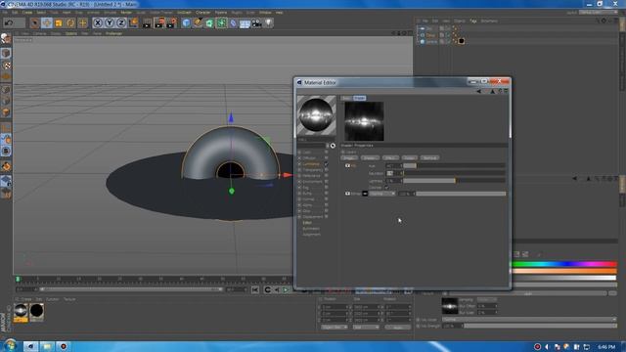Click the Go to Start playback button
The width and height of the screenshot is (626, 352).
coord(255,289)
